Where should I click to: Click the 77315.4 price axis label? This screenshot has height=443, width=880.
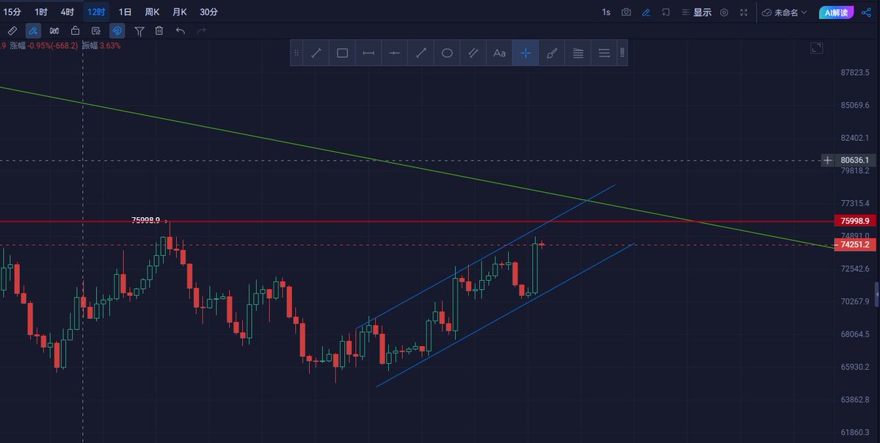(855, 203)
